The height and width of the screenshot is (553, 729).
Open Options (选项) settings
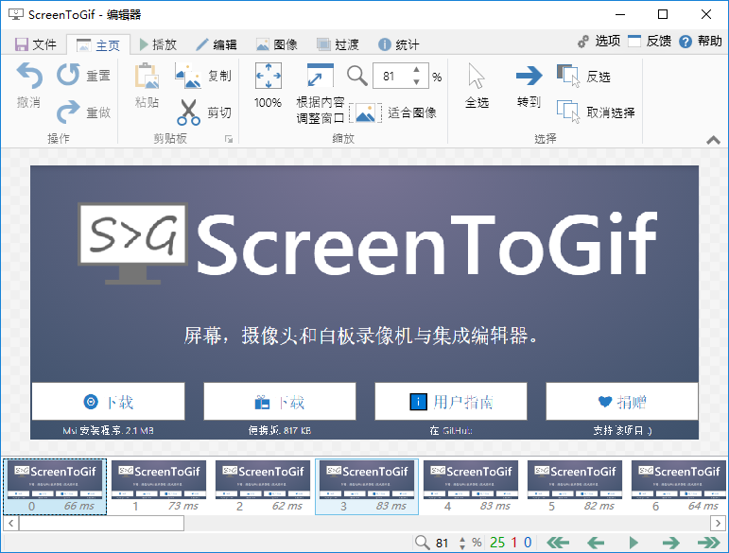[598, 41]
